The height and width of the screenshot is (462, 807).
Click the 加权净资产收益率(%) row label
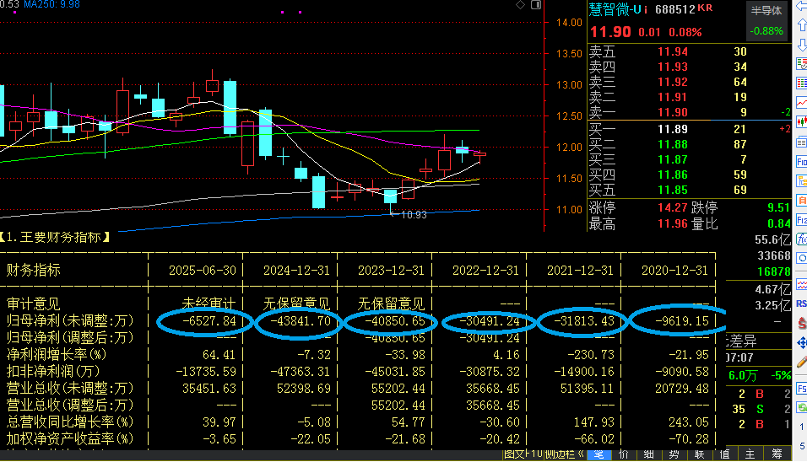[70, 439]
